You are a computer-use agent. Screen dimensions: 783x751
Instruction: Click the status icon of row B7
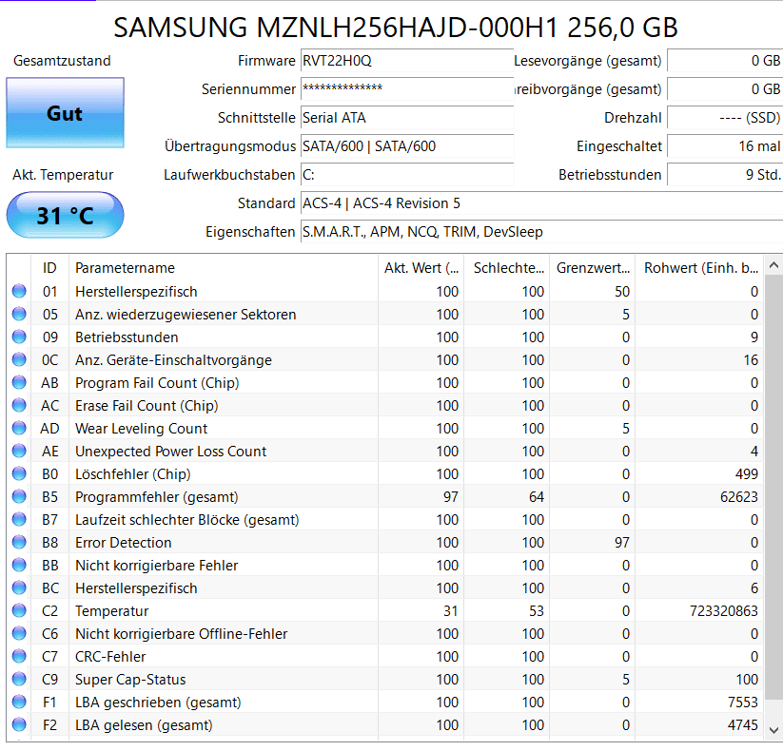point(19,519)
